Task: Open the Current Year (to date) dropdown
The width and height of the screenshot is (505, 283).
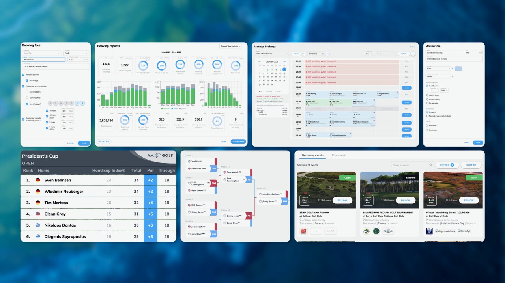Action: point(231,46)
